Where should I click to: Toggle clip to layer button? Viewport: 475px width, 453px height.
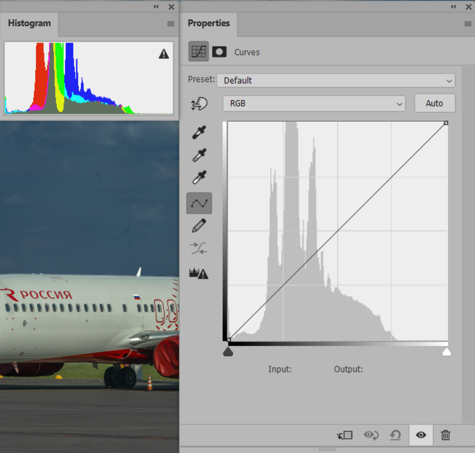coord(345,435)
